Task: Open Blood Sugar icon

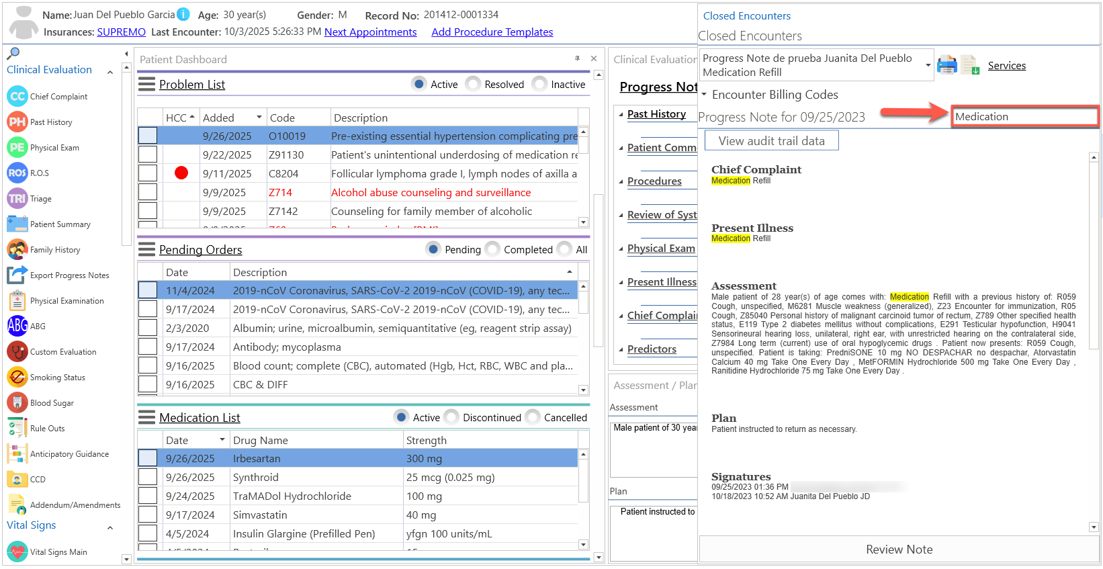Action: [17, 403]
